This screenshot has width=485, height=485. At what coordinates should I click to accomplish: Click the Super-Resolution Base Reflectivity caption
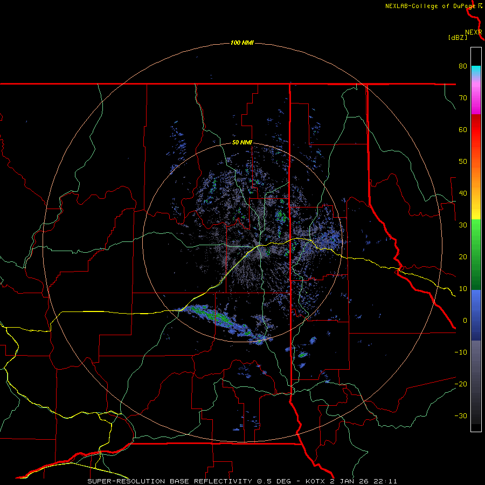189,481
